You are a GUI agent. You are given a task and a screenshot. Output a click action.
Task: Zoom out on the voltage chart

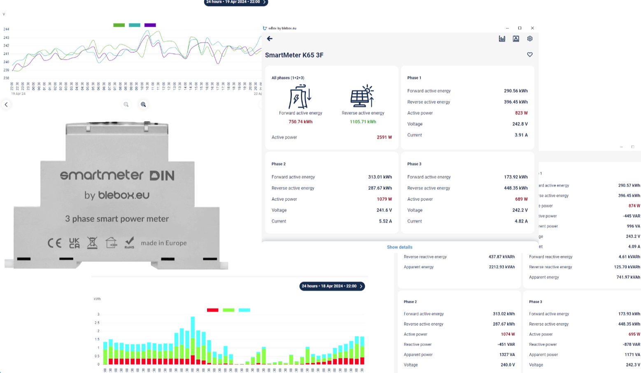(x=126, y=105)
